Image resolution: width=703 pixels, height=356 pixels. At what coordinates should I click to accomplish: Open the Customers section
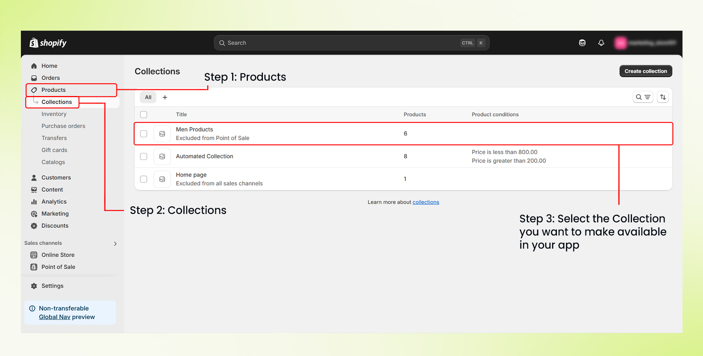coord(56,177)
